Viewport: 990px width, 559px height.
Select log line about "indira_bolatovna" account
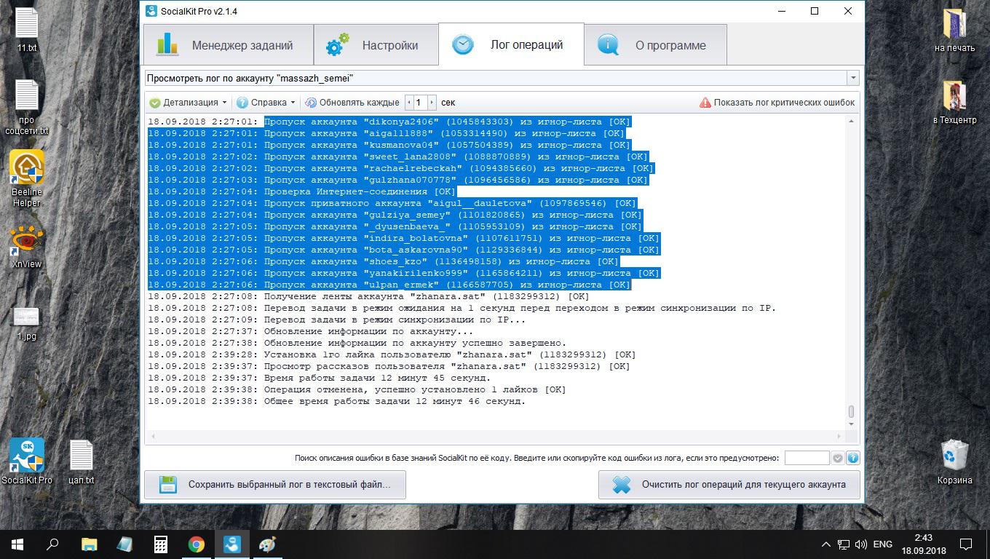click(404, 238)
